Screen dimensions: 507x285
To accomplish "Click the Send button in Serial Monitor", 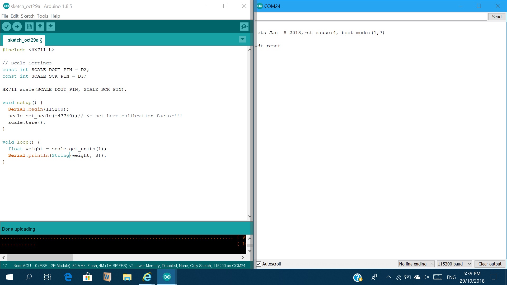I will click(496, 16).
